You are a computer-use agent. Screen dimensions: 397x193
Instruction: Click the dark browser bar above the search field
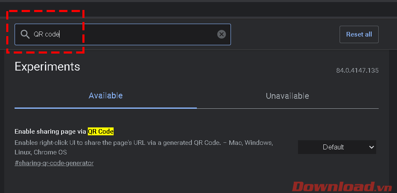(x=198, y=8)
